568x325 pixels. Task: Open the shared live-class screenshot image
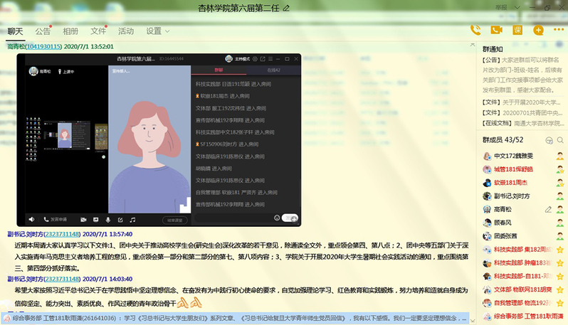(159, 140)
